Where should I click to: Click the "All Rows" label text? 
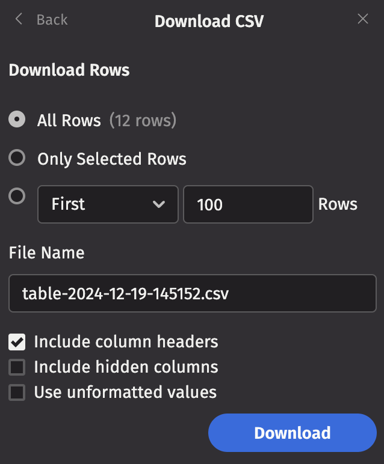(x=69, y=120)
